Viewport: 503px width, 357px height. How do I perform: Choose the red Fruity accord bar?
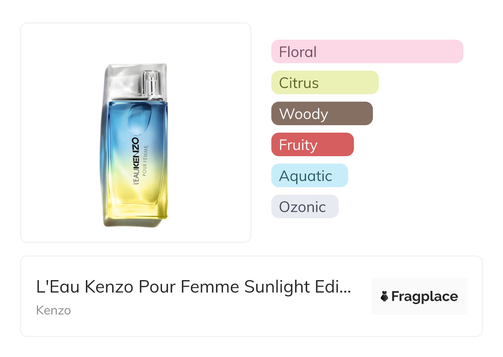tap(312, 145)
